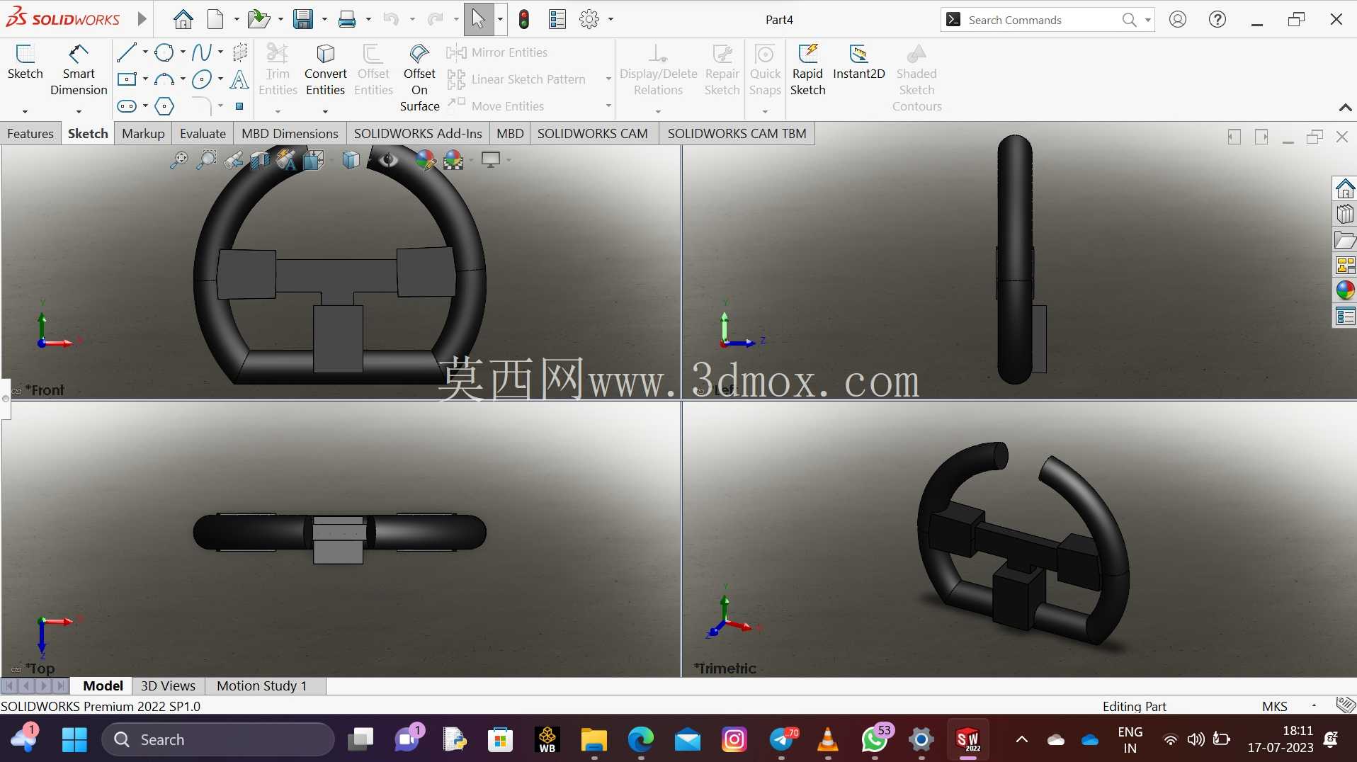This screenshot has height=762, width=1357.
Task: Select the Arc sketch tool
Action: (x=164, y=79)
